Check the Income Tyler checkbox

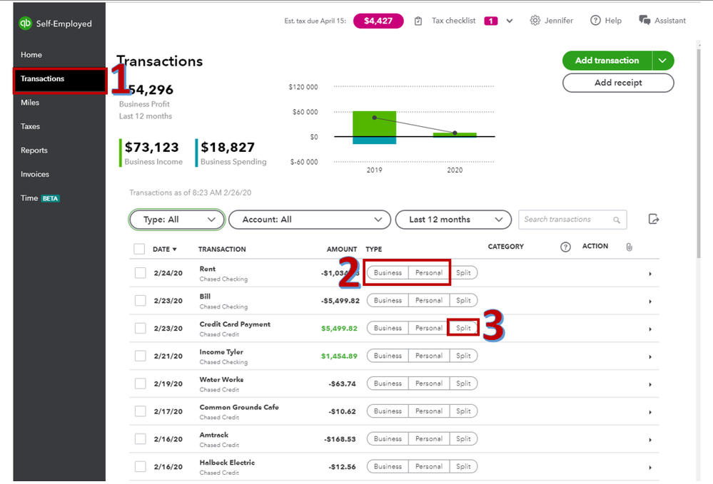(140, 356)
